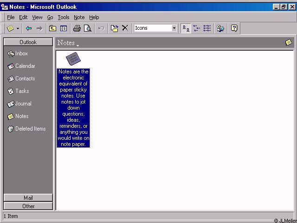
Task: Switch to Small Icons view mode
Action: tap(197, 28)
